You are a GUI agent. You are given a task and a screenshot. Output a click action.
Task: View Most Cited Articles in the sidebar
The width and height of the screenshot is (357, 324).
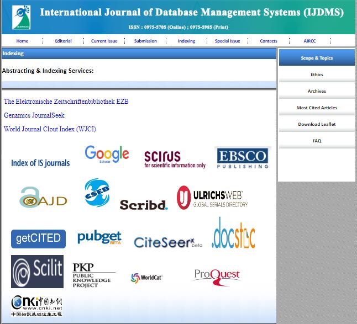point(317,108)
